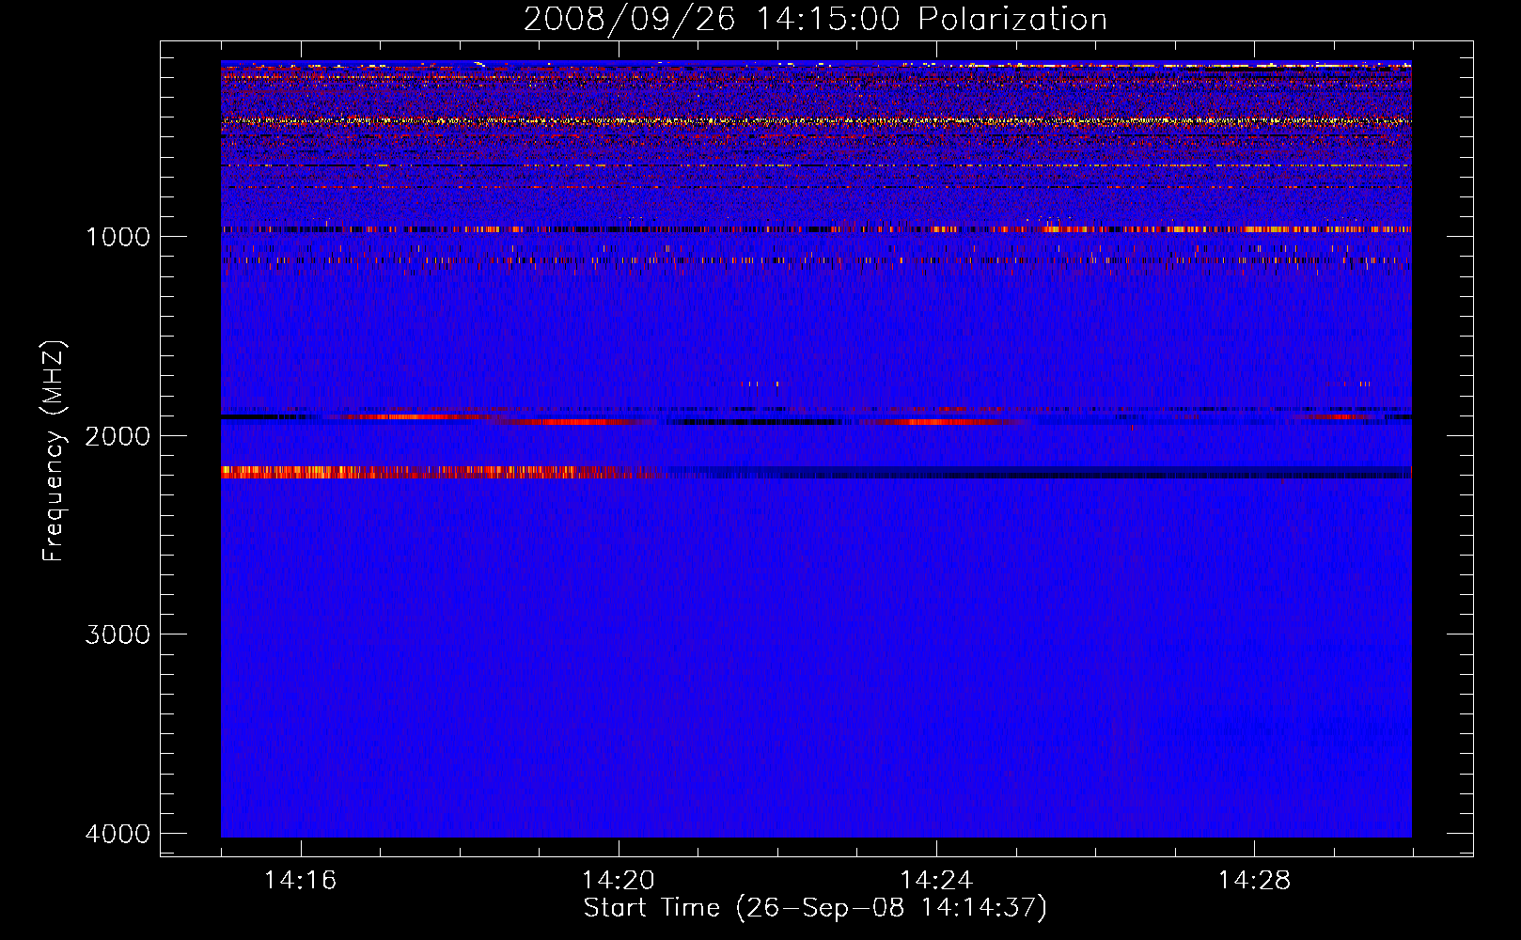Click the 2000 frequency tick label
Screen dimensions: 1521x940
click(118, 435)
